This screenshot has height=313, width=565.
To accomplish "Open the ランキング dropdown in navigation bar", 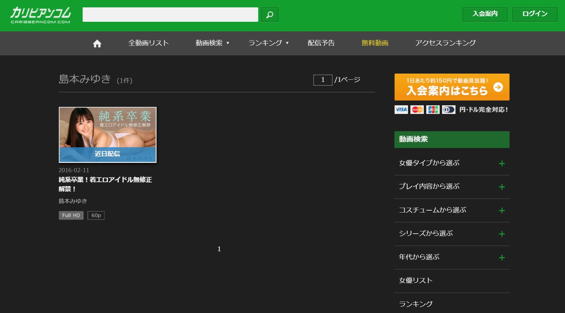I will (x=269, y=43).
